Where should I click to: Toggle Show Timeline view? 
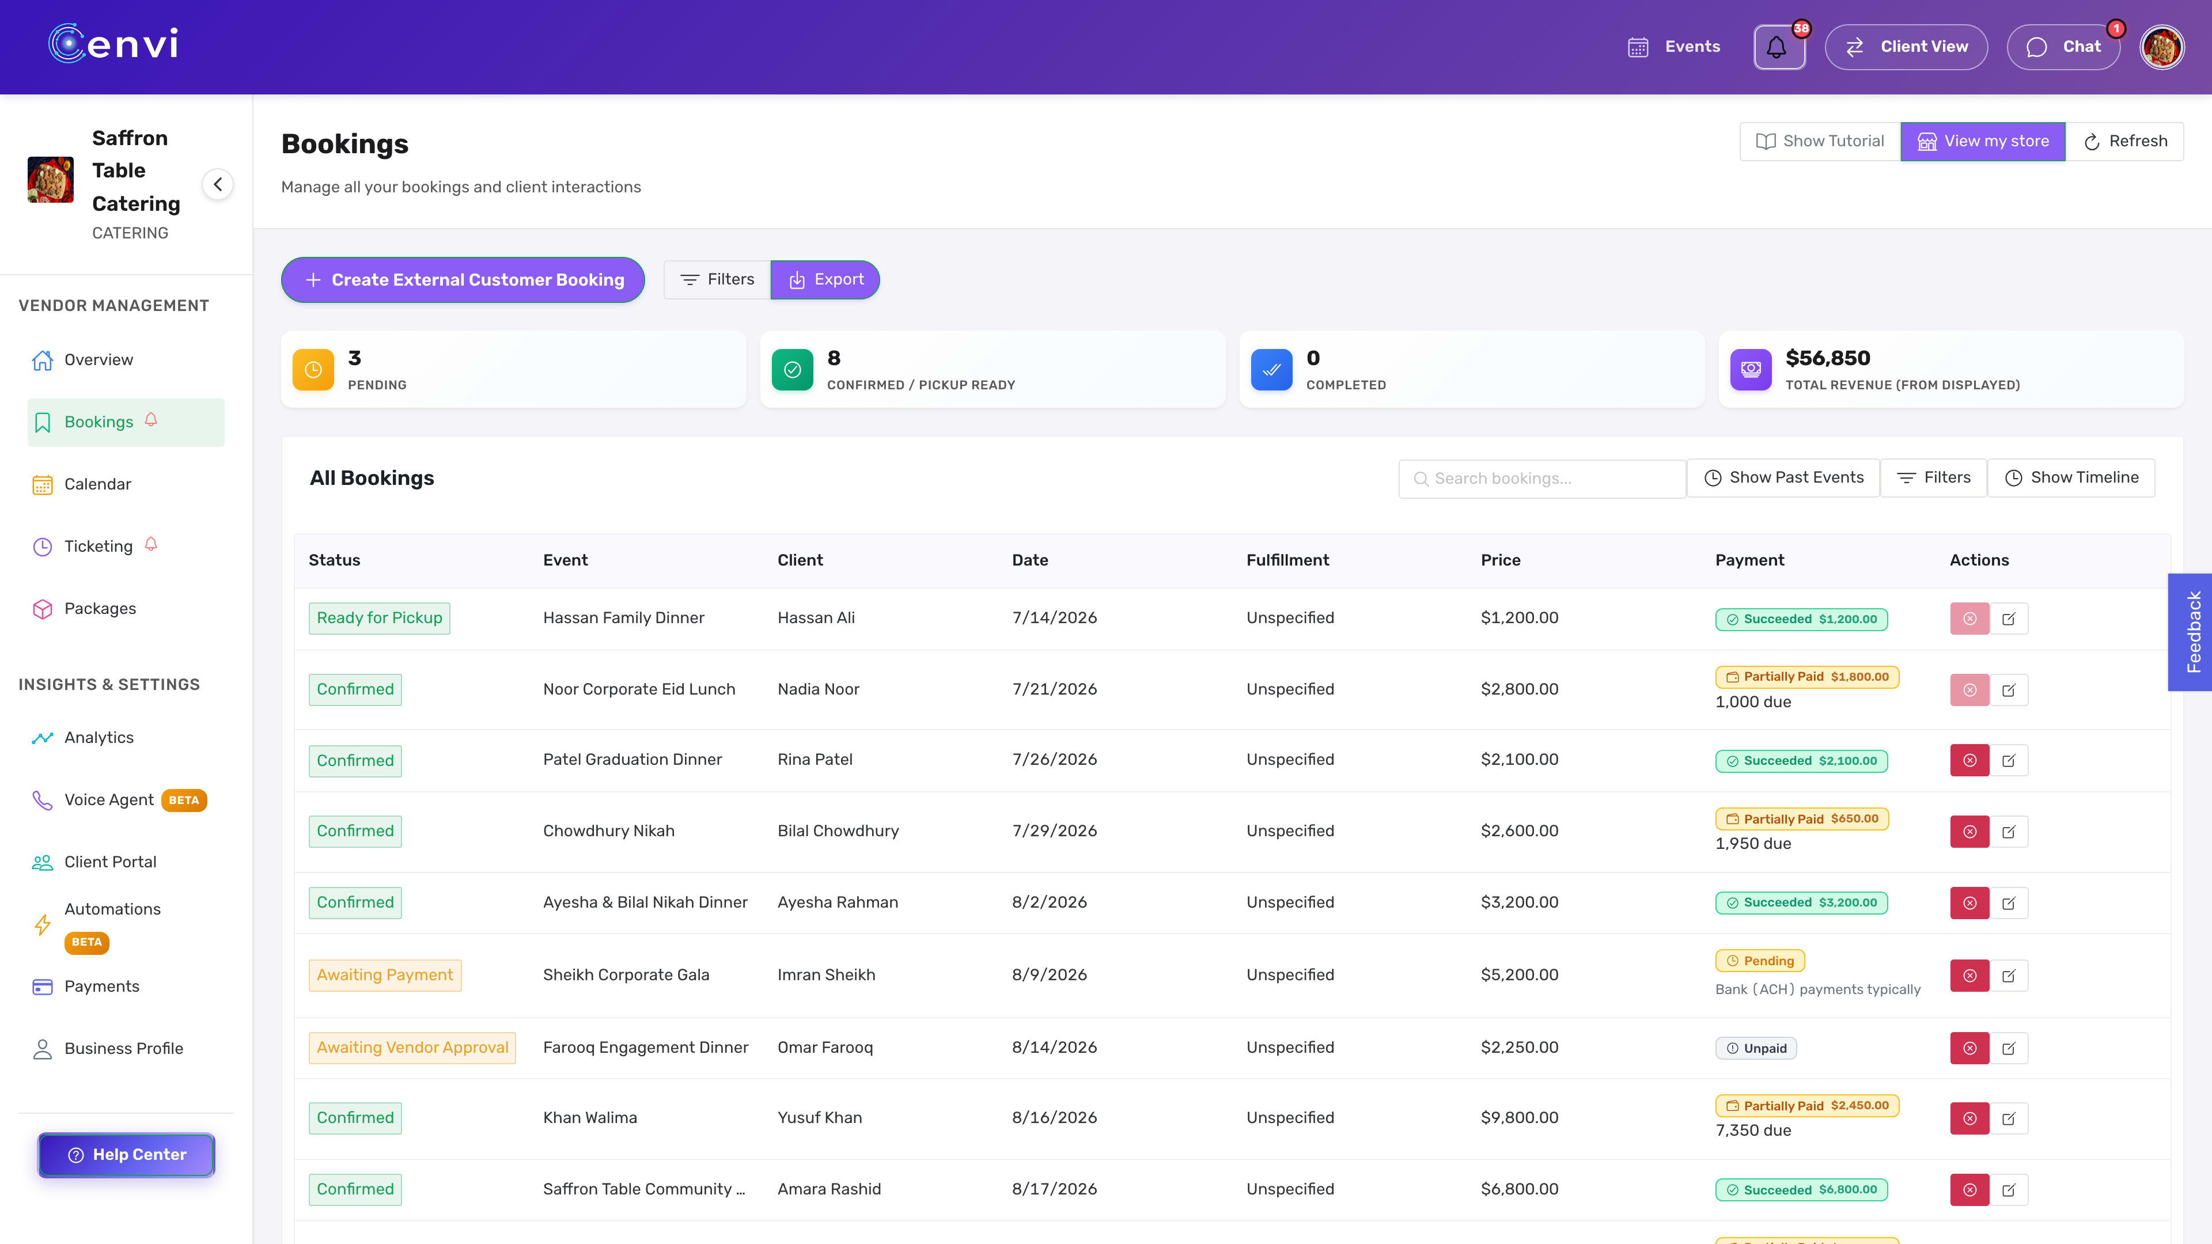tap(2071, 478)
